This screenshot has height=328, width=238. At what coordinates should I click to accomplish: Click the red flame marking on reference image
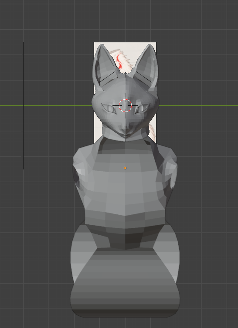[119, 61]
